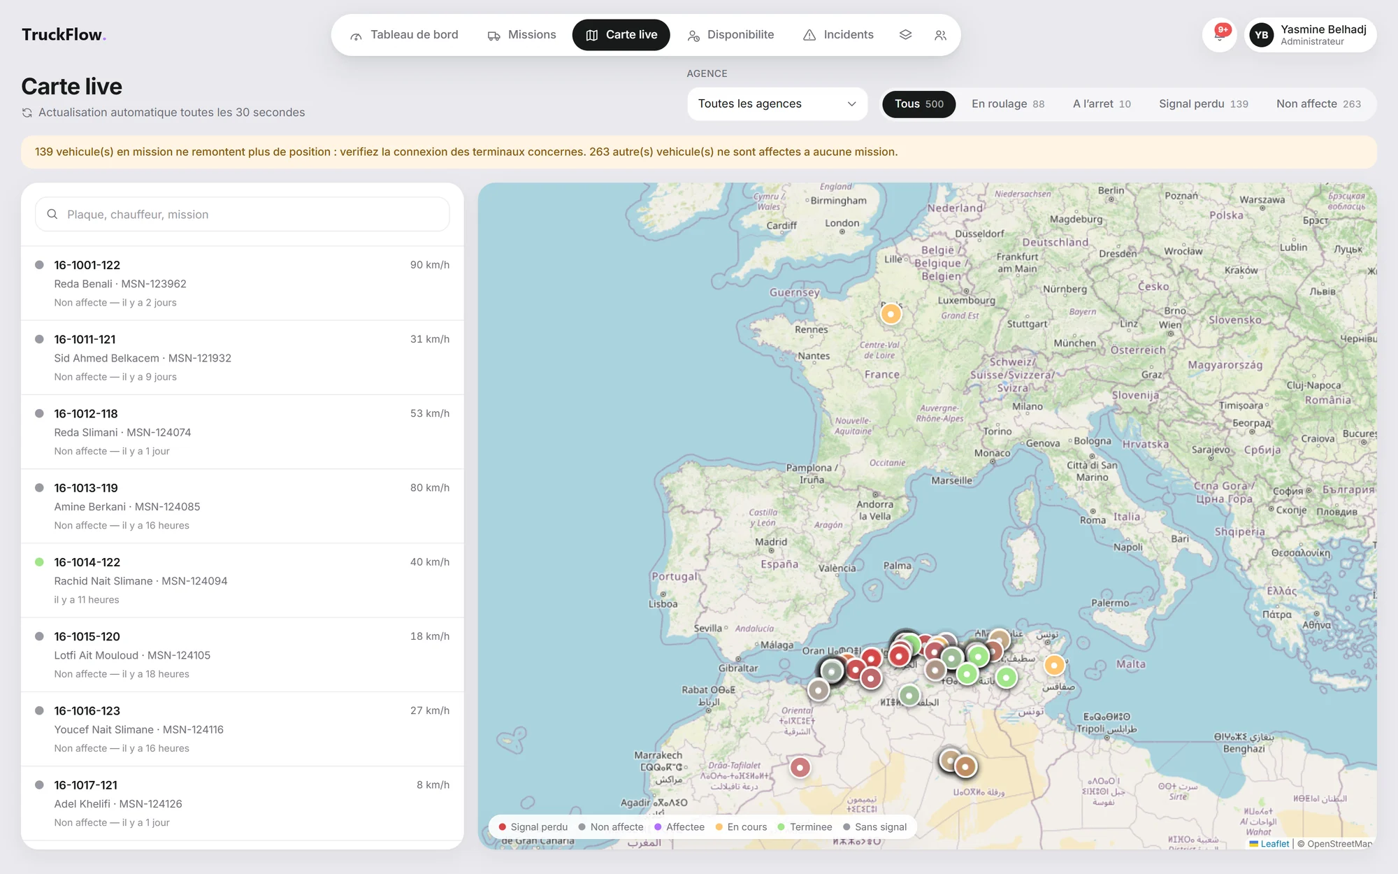Image resolution: width=1398 pixels, height=874 pixels.
Task: Open the Missions tab
Action: [x=521, y=35]
